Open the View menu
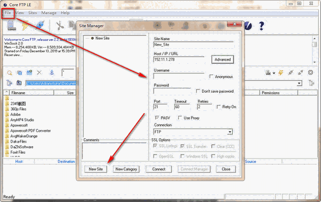The height and width of the screenshot is (202, 321). pos(20,13)
